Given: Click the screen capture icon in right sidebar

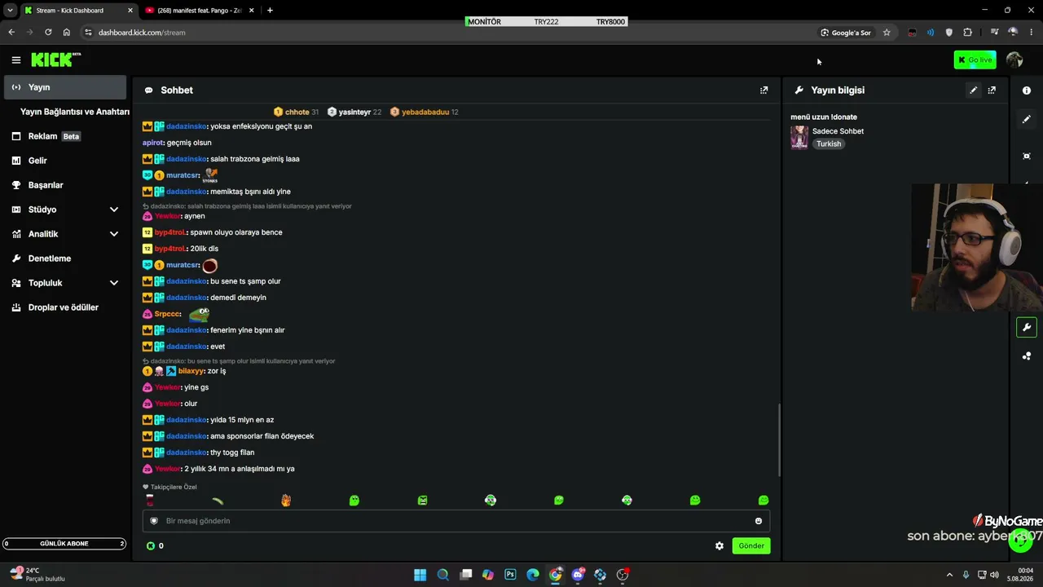Looking at the screenshot, I should [x=1027, y=156].
